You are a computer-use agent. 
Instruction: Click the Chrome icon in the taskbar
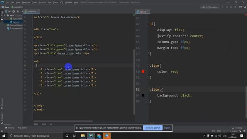pyautogui.click(x=99, y=136)
